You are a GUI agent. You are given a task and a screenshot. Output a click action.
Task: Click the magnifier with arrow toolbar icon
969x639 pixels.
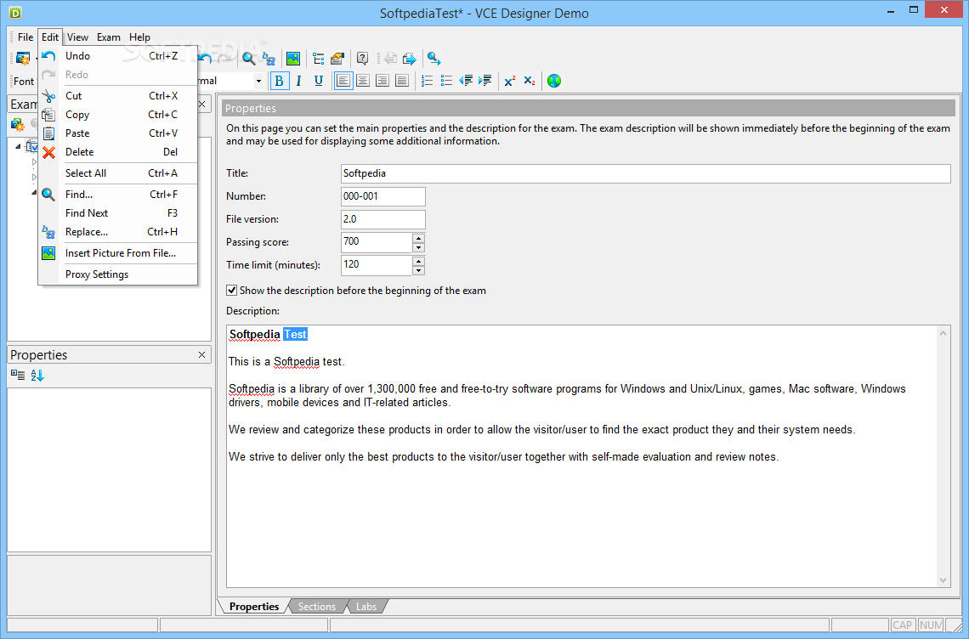tap(433, 59)
